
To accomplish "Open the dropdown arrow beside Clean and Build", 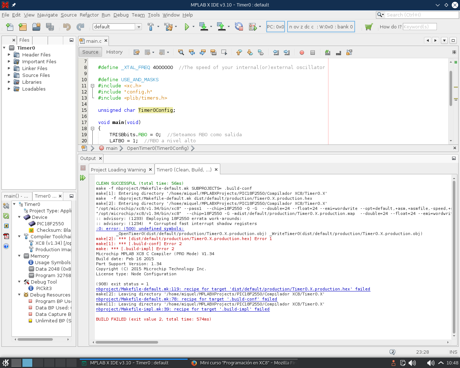I will coord(176,27).
